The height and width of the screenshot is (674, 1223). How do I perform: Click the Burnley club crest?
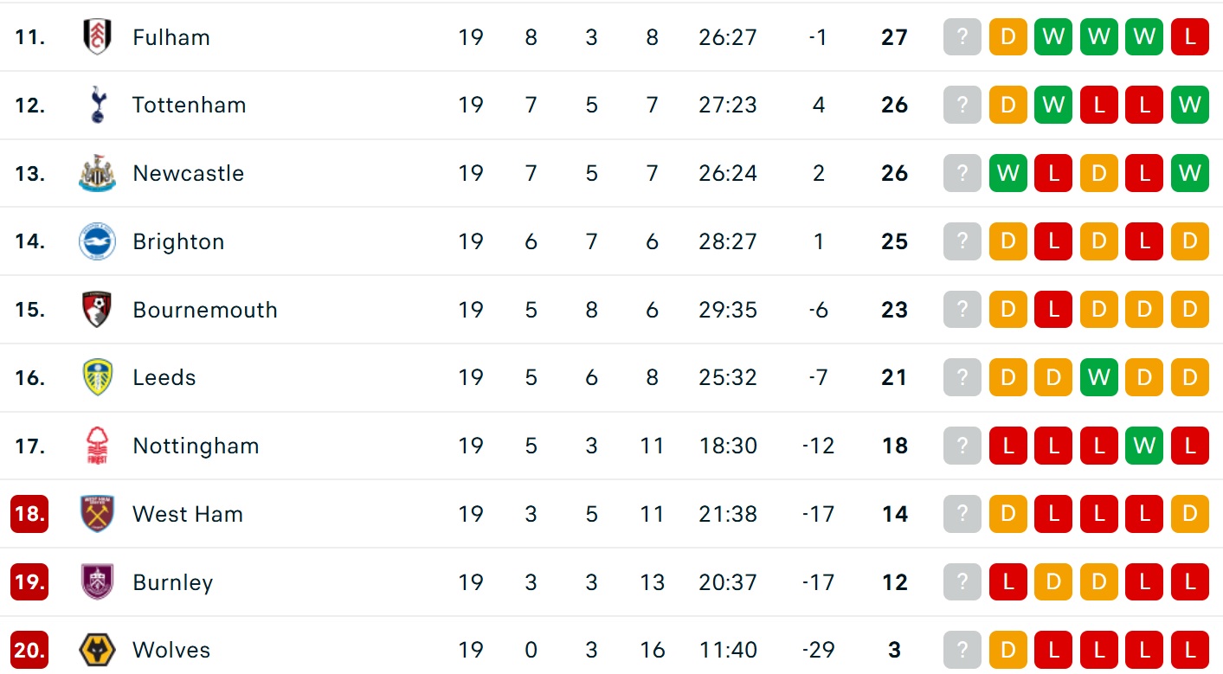pos(97,582)
